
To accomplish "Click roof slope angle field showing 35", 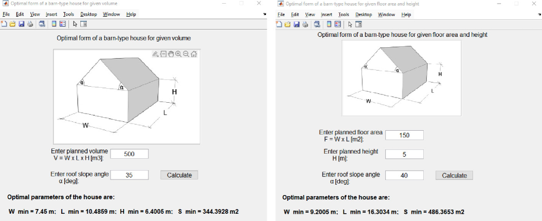I will point(129,175).
